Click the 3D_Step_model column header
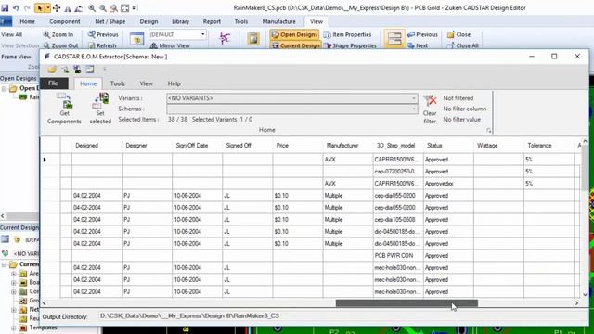The width and height of the screenshot is (594, 334). coord(396,146)
